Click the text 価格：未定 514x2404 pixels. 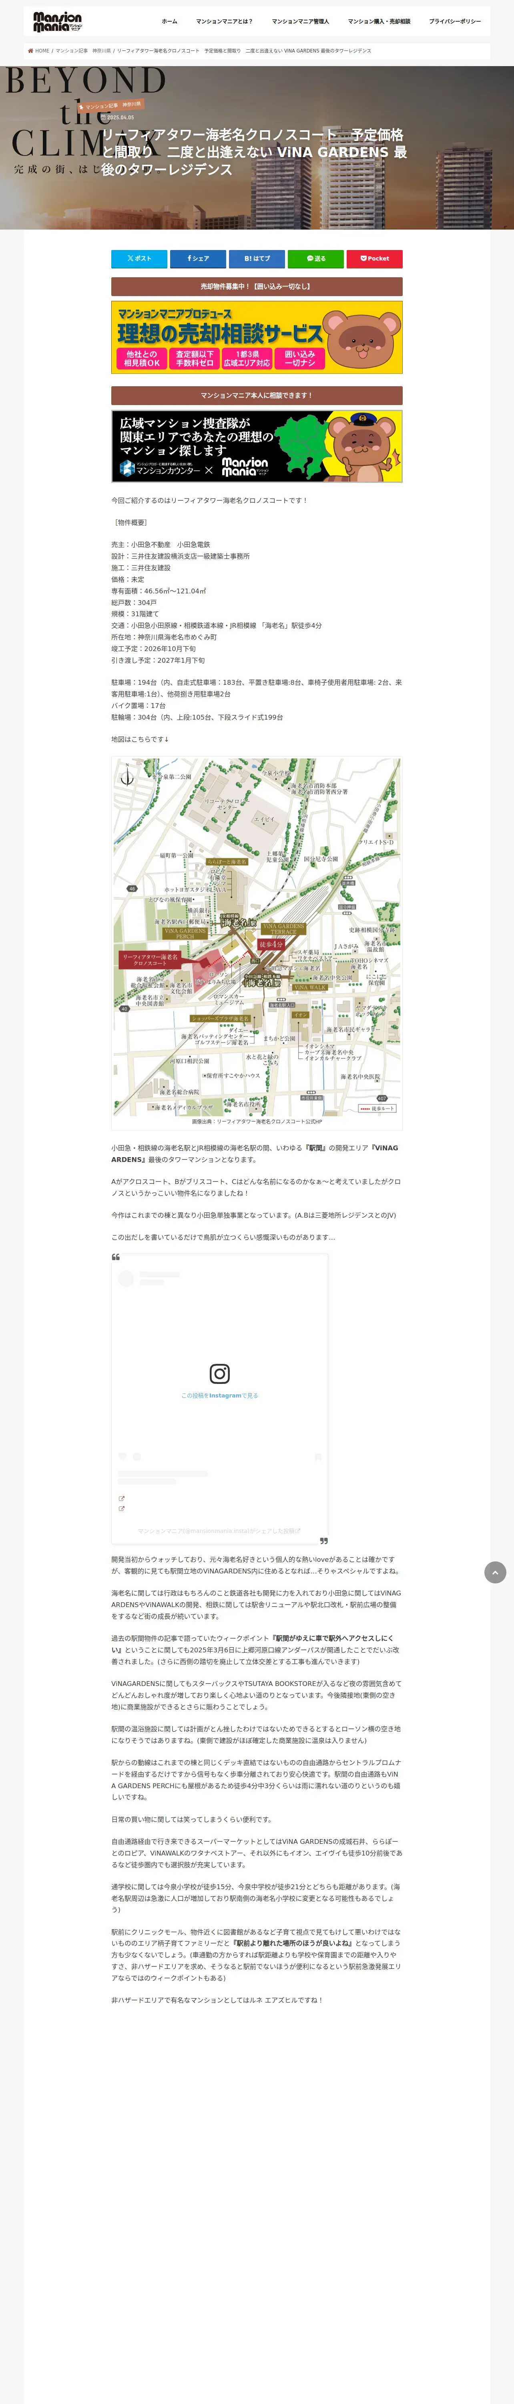click(128, 579)
